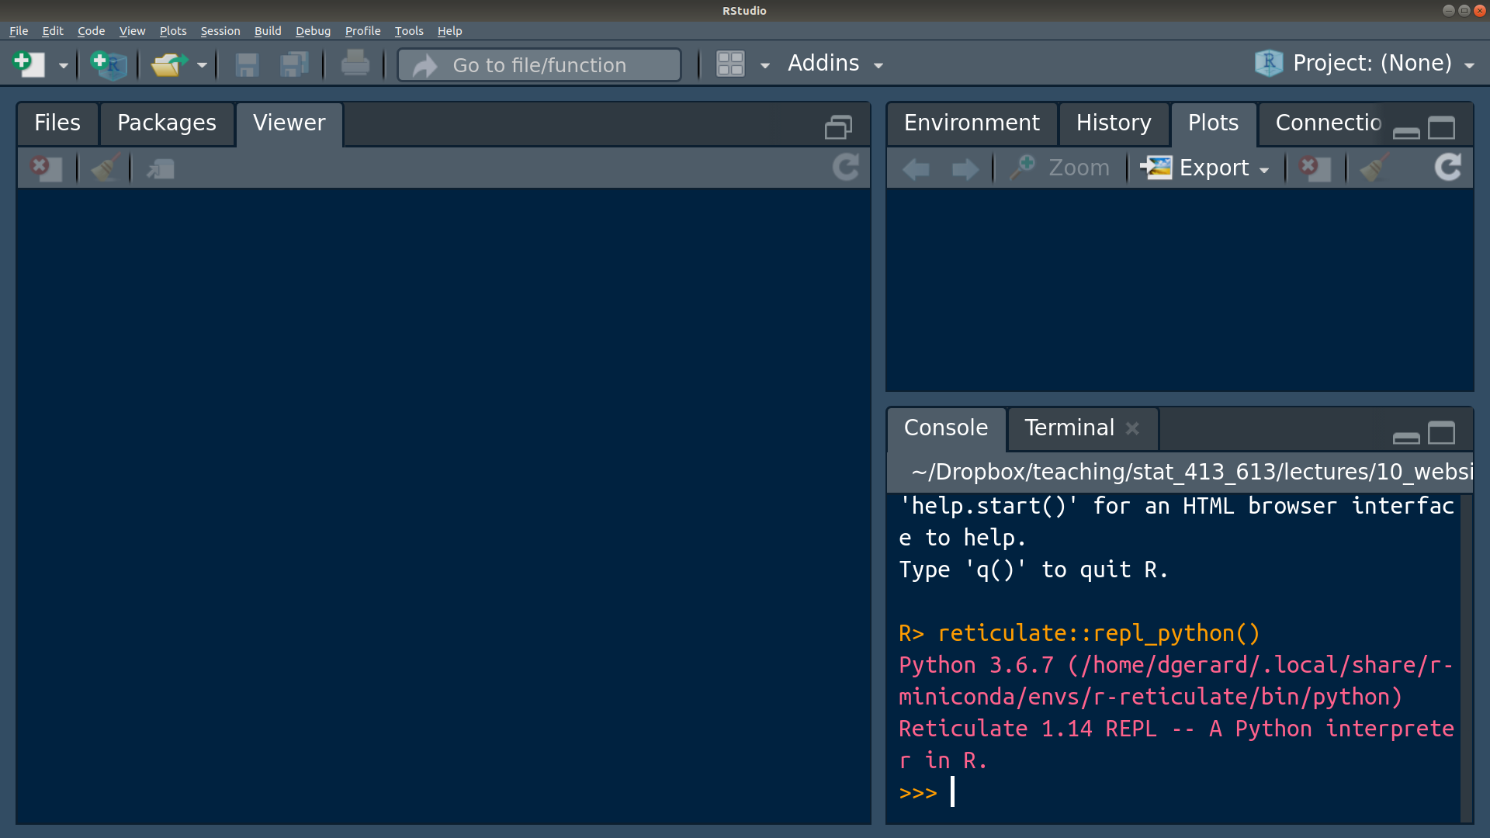Click the Open File folder icon
This screenshot has height=838, width=1490.
click(169, 64)
